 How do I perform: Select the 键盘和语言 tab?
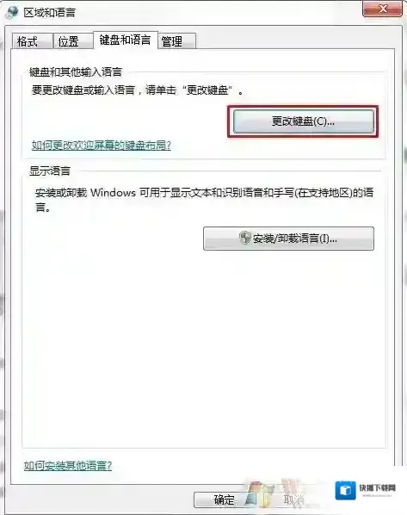coord(126,40)
